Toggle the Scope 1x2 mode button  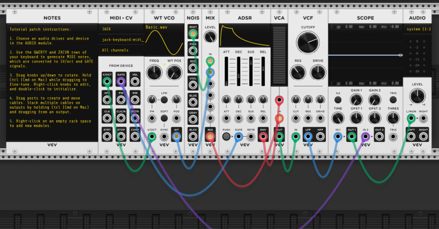pos(338,100)
